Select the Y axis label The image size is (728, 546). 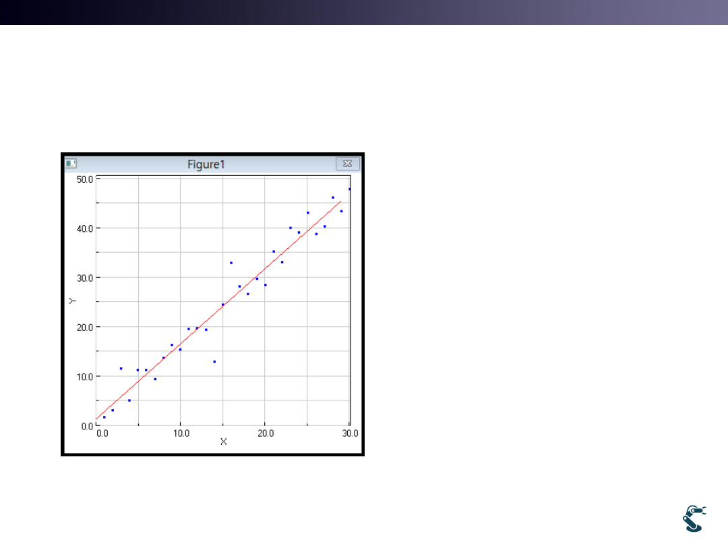click(71, 301)
